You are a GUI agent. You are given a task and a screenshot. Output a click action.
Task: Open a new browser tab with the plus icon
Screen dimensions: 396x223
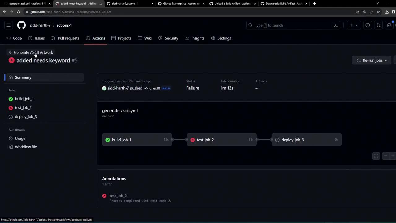[x=314, y=4]
